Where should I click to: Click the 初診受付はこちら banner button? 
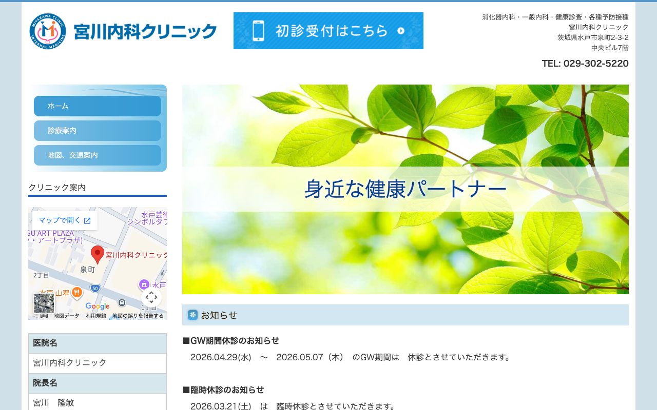click(328, 31)
